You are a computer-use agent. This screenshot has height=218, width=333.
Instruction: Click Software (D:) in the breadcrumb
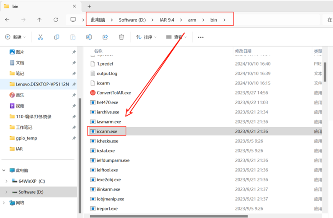point(132,20)
